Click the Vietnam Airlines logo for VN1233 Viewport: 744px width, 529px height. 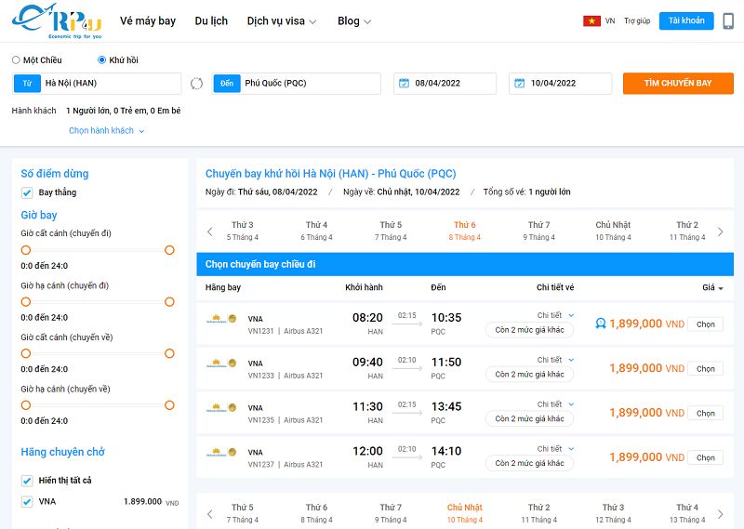(x=221, y=364)
